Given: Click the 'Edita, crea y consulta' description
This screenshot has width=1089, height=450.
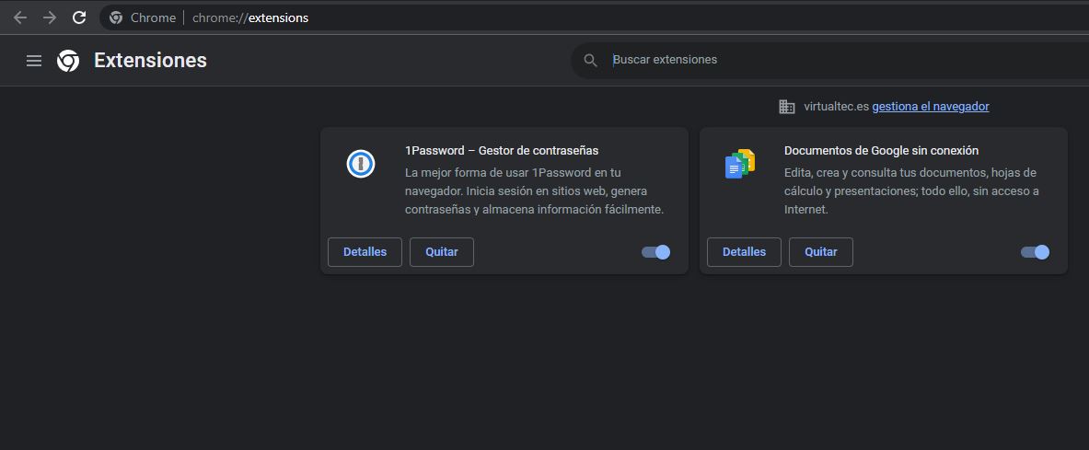Looking at the screenshot, I should pos(911,190).
